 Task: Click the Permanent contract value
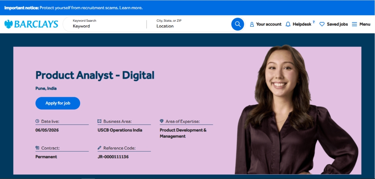pyautogui.click(x=46, y=157)
